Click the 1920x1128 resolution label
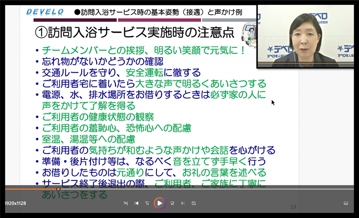359x218 pixels. click(15, 203)
